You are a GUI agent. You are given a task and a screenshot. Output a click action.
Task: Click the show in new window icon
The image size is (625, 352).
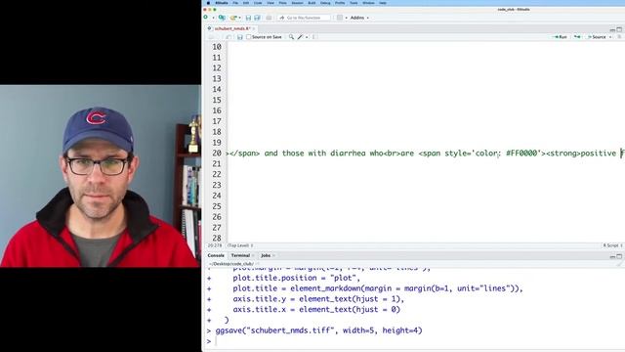[x=229, y=37]
